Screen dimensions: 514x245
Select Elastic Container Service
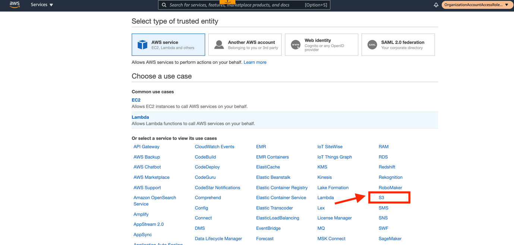pyautogui.click(x=281, y=198)
